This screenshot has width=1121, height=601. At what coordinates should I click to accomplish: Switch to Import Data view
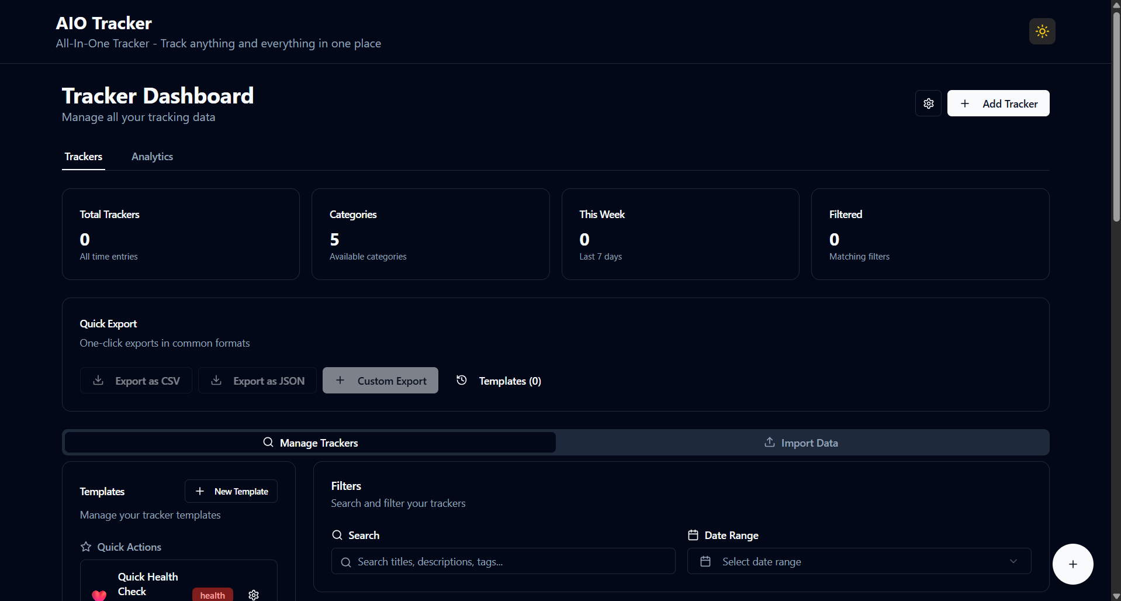(801, 443)
